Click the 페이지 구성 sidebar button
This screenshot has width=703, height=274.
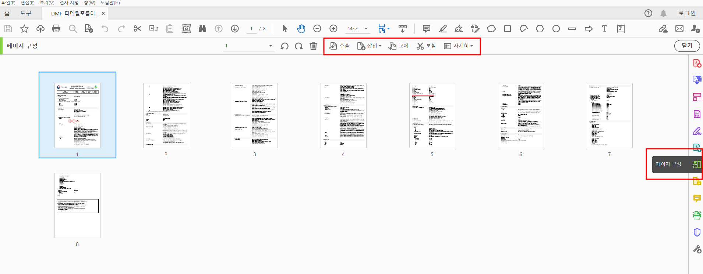677,164
